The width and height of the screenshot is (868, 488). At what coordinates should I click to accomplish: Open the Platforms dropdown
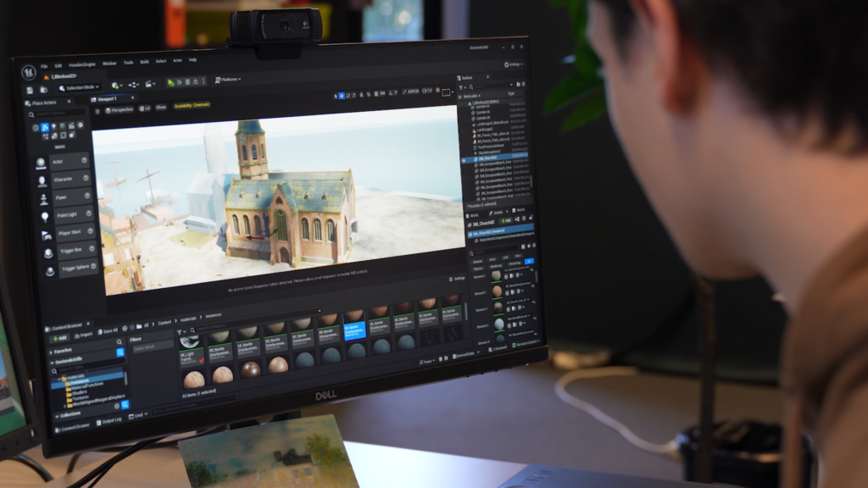pos(227,80)
